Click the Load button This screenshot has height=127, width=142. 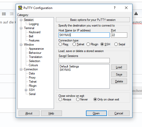(x=119, y=67)
